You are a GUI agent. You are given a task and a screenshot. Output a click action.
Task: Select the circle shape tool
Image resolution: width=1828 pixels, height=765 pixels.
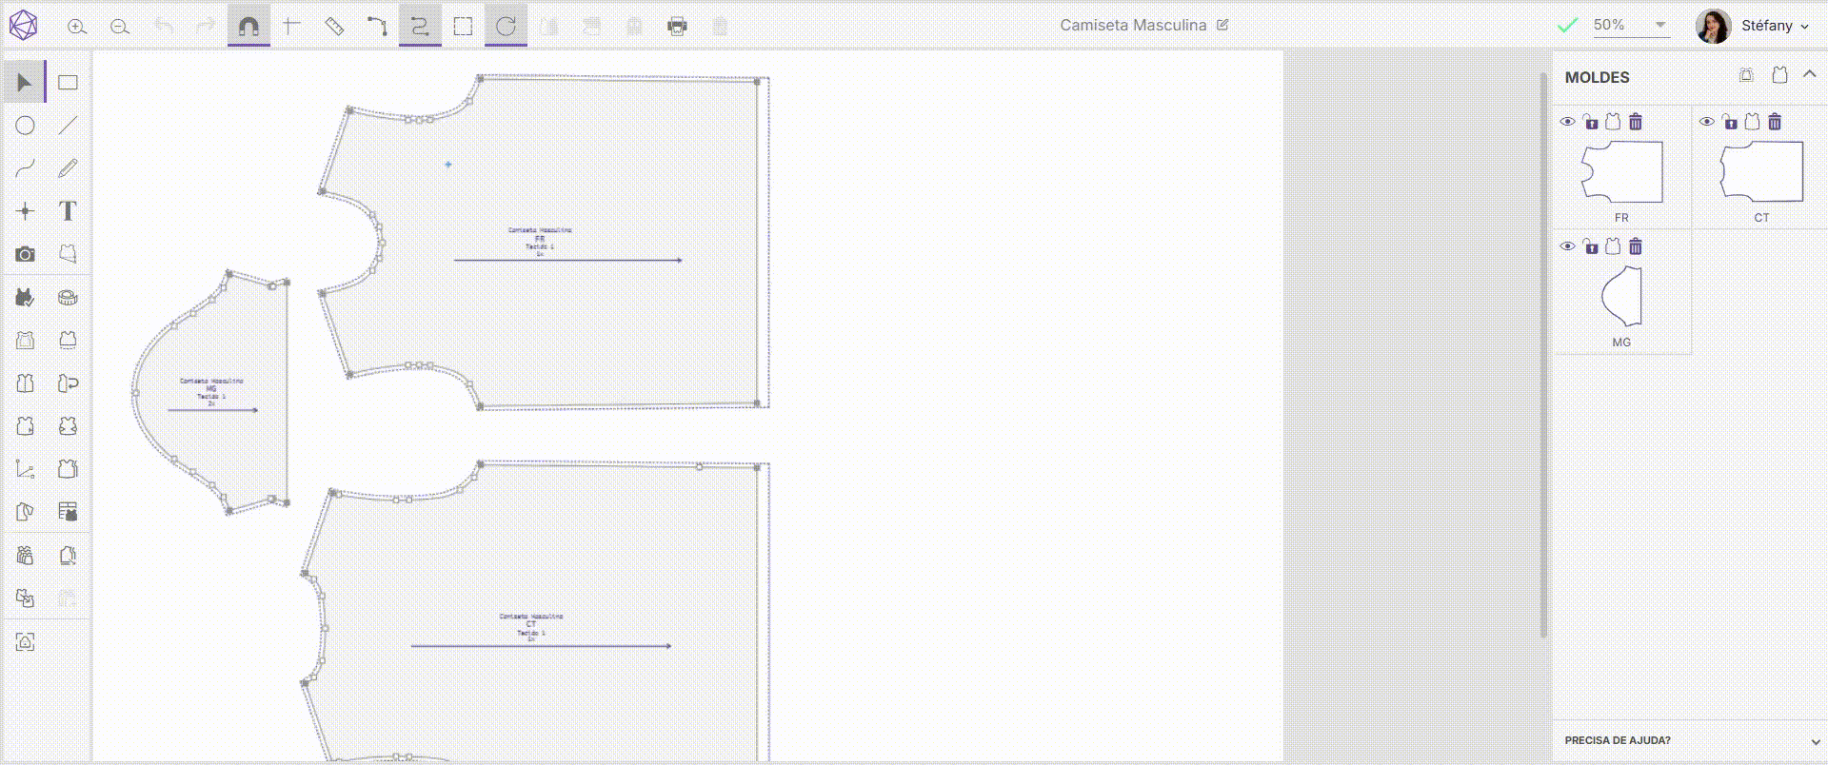(26, 126)
